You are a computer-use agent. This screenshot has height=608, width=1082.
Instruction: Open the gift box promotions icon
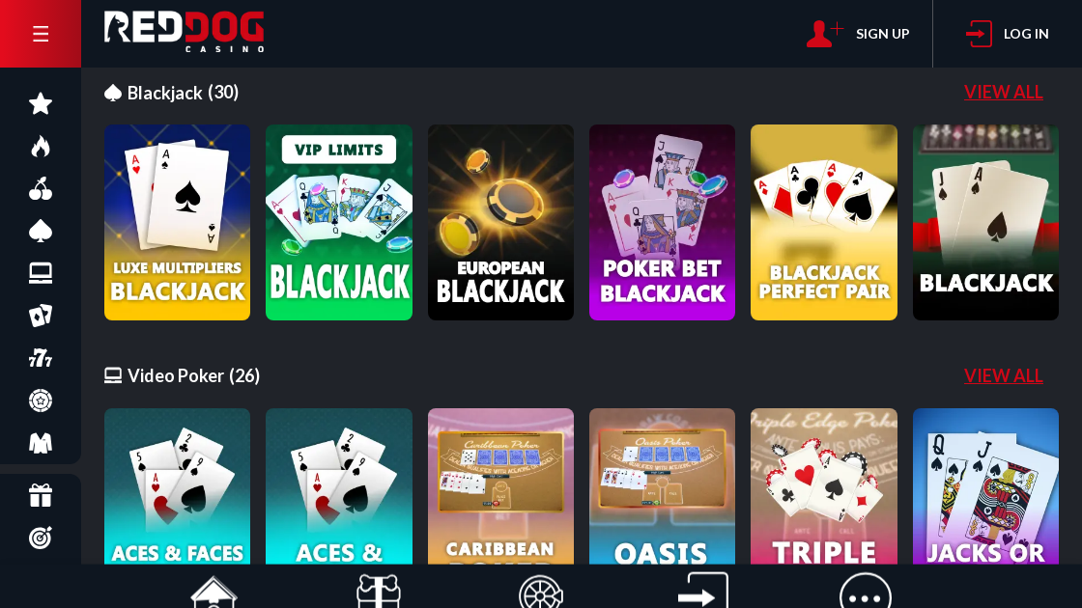click(x=41, y=496)
